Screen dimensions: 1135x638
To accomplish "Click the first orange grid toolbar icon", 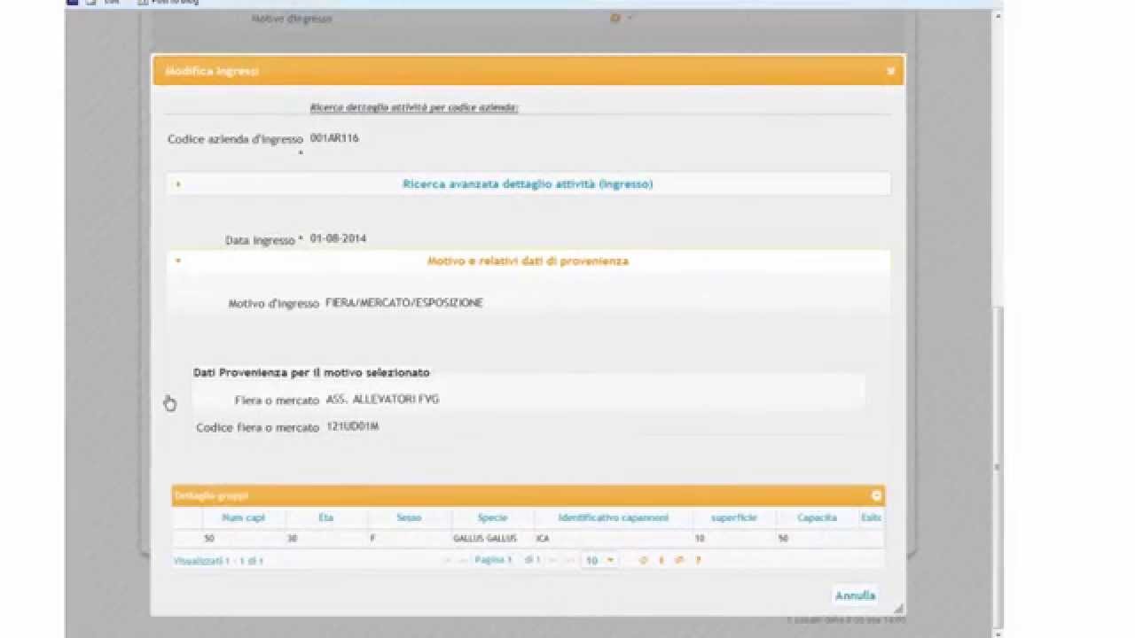I will click(644, 560).
